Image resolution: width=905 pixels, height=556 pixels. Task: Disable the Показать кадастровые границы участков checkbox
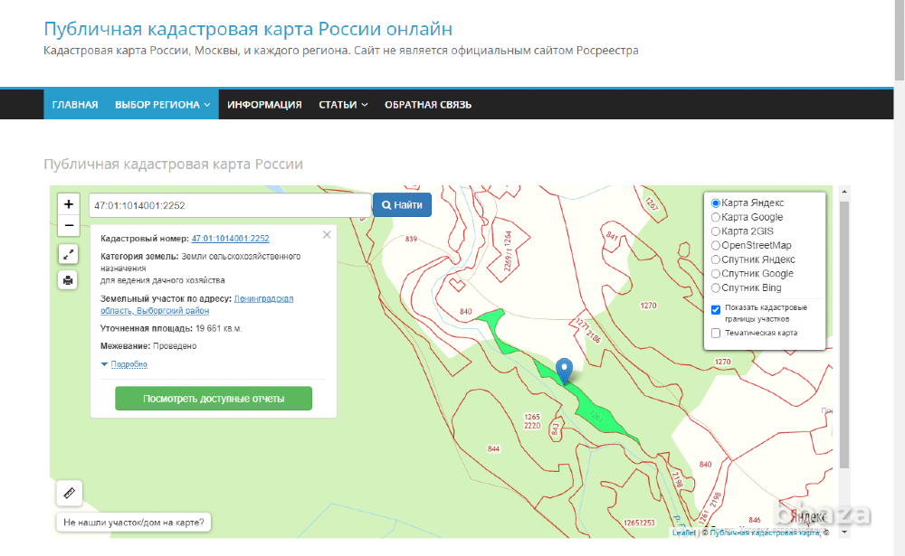coord(714,309)
